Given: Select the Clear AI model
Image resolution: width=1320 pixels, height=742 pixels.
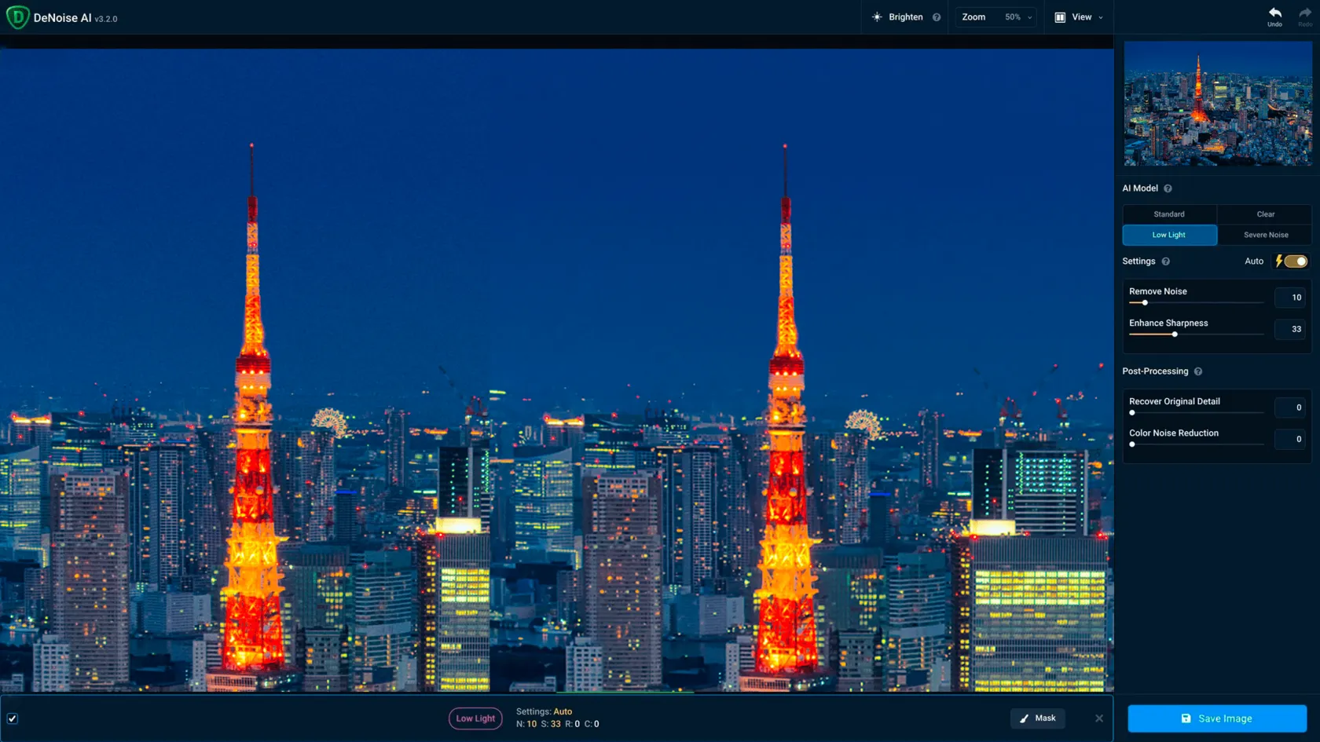Looking at the screenshot, I should point(1265,214).
